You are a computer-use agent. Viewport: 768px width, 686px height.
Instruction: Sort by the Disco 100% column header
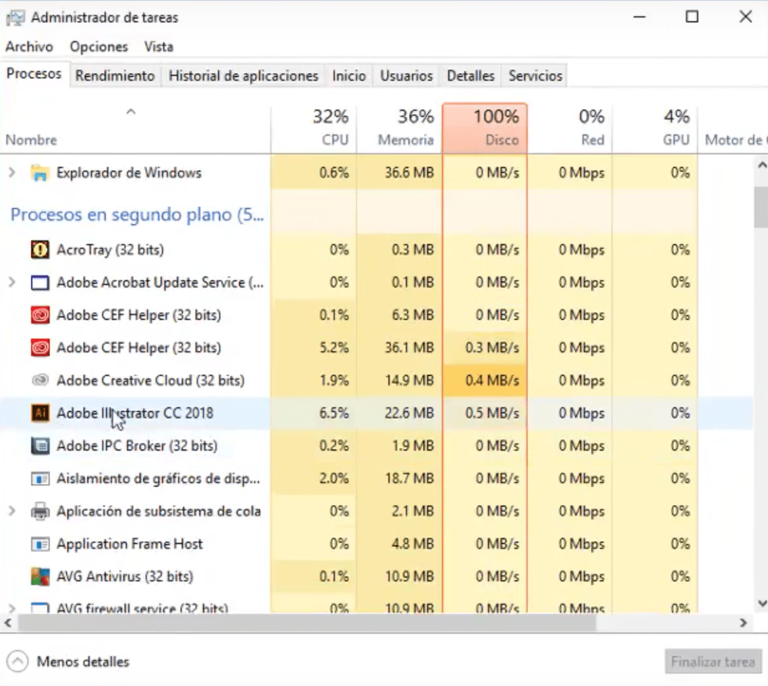pyautogui.click(x=485, y=128)
